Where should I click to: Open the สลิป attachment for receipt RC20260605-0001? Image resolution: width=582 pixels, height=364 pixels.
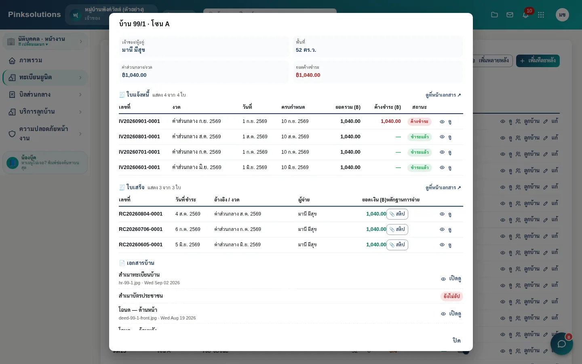tap(397, 245)
